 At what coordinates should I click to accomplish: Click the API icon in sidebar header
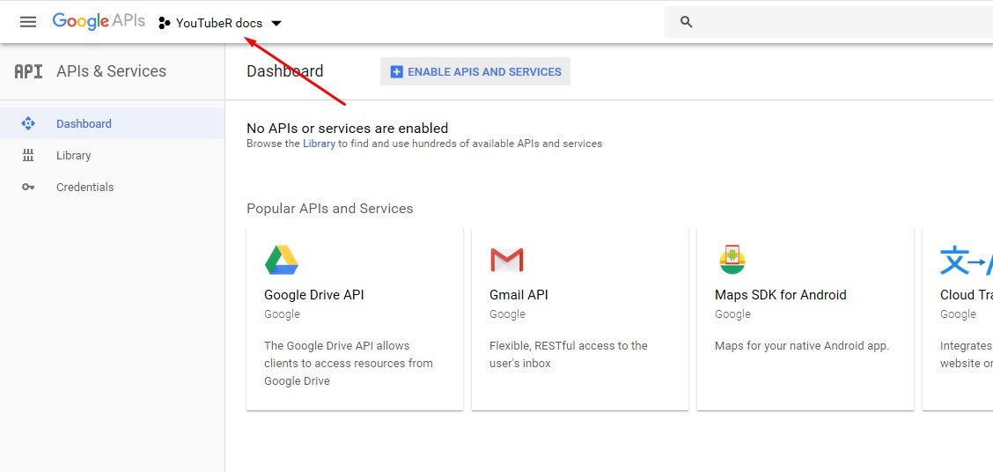click(28, 71)
